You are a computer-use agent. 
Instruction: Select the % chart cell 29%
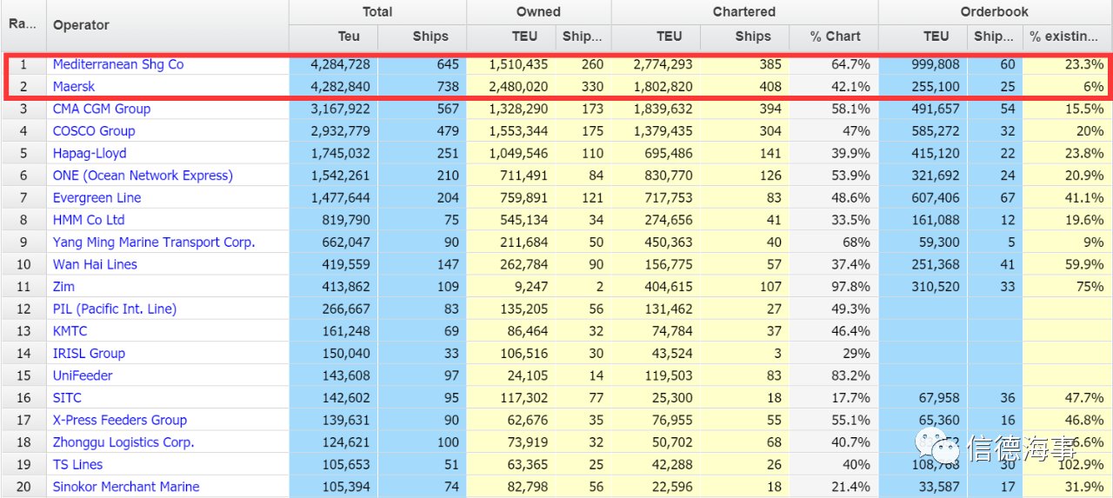click(x=833, y=354)
